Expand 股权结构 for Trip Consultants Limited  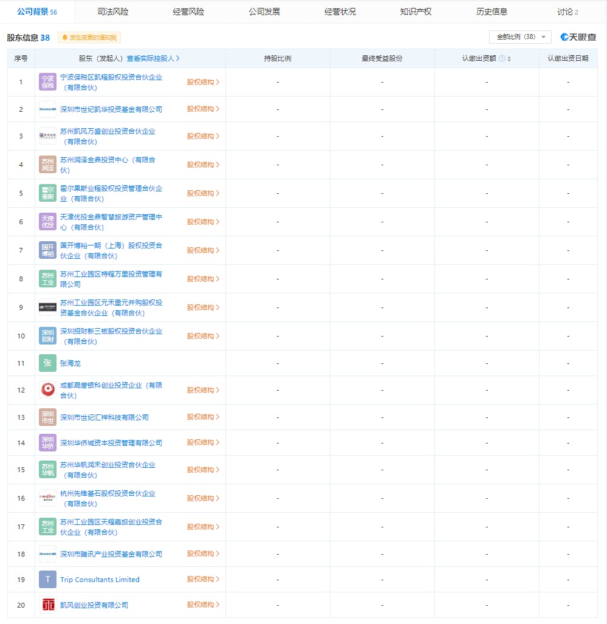click(203, 580)
